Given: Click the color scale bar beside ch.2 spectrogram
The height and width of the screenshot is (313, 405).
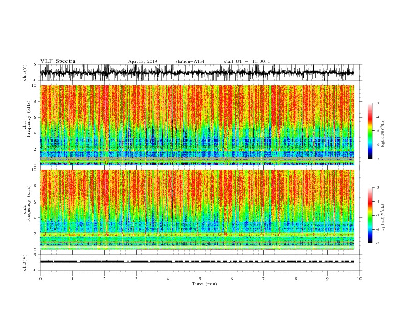Looking at the screenshot, I should pos(370,215).
